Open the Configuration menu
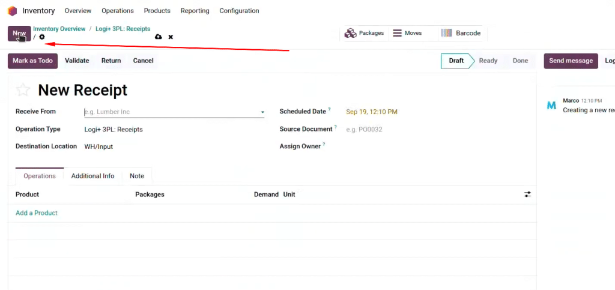This screenshot has height=290, width=615. pyautogui.click(x=239, y=11)
